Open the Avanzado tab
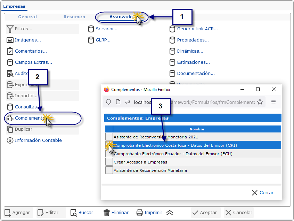The image size is (294, 221). (x=121, y=17)
